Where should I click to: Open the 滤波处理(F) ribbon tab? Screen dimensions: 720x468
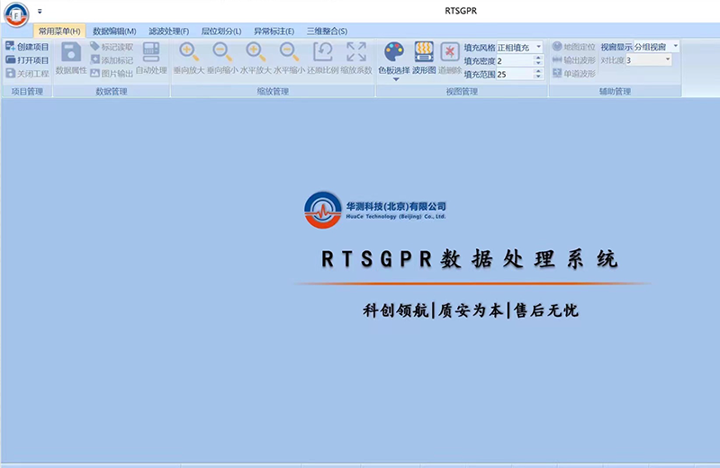169,31
